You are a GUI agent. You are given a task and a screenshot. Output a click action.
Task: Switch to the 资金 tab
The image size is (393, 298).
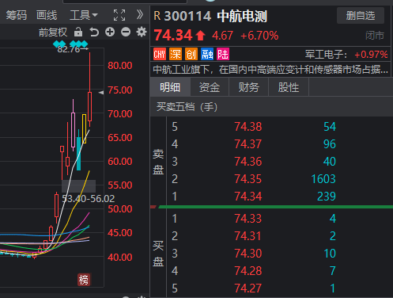point(210,87)
